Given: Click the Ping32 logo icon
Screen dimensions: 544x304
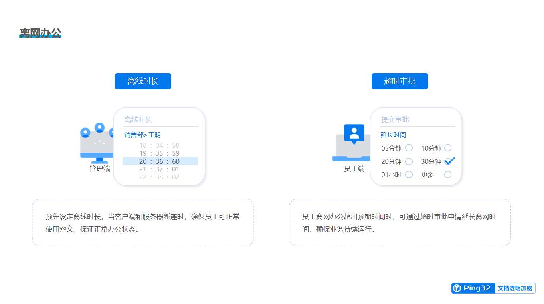Looking at the screenshot, I should (457, 288).
